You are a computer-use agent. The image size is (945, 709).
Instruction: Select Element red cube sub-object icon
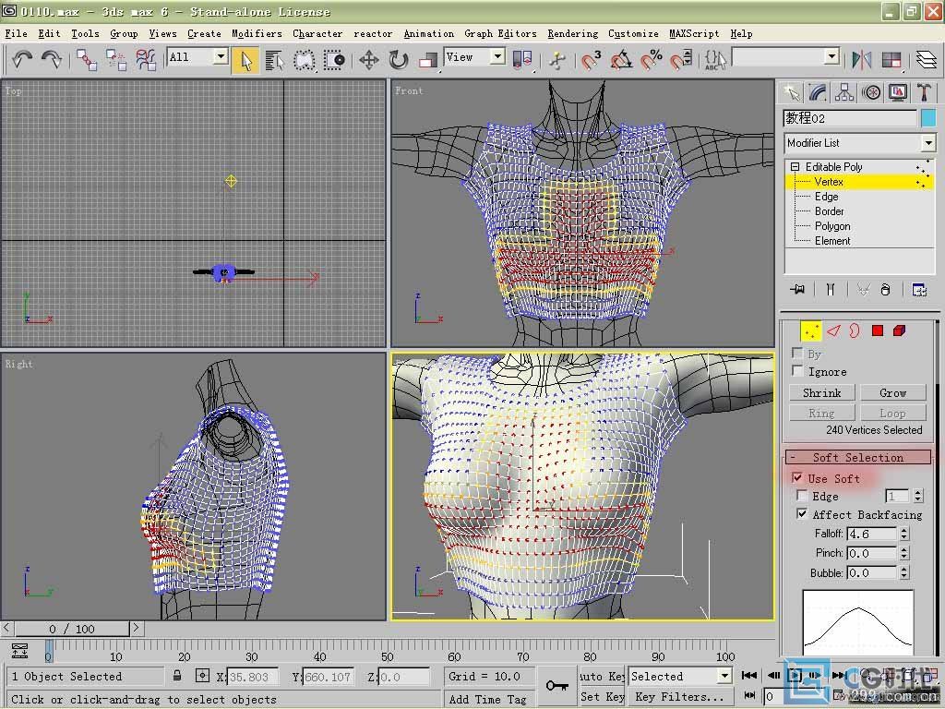[899, 330]
